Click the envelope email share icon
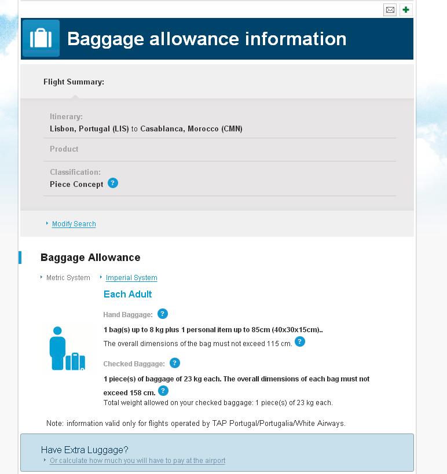The width and height of the screenshot is (447, 474). click(389, 10)
